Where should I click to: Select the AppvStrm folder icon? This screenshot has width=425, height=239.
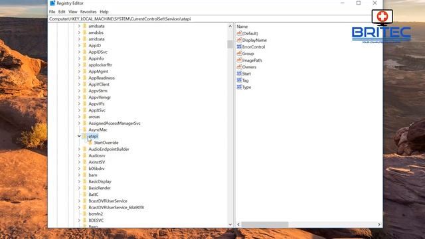tap(84, 91)
